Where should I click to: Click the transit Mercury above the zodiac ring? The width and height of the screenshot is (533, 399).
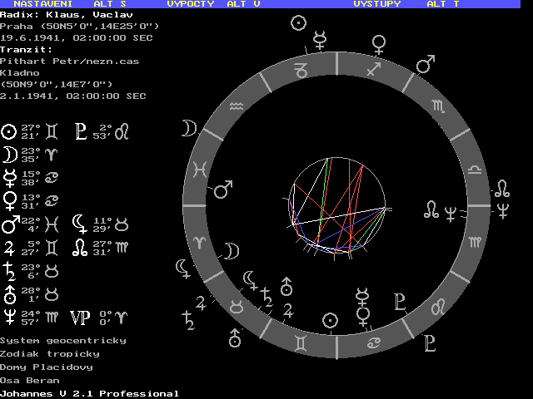click(x=320, y=41)
